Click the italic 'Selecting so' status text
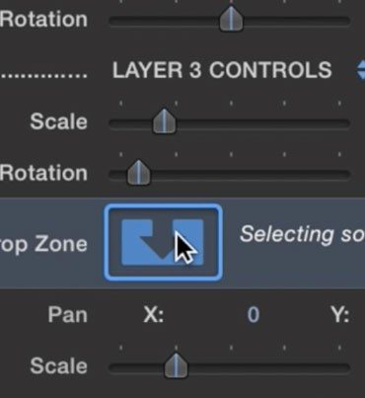 pyautogui.click(x=302, y=234)
